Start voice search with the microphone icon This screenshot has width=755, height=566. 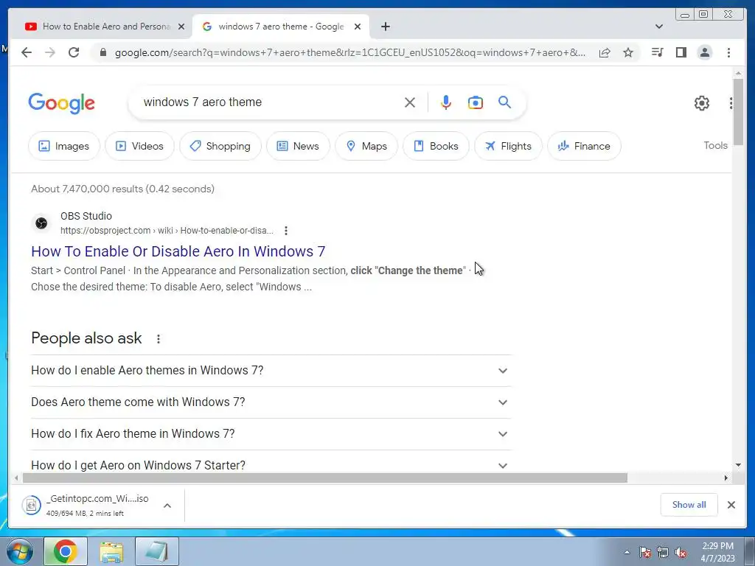click(446, 102)
